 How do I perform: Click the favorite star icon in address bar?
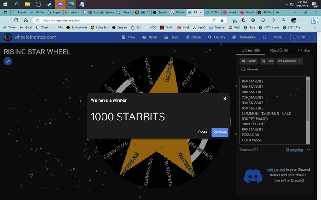pos(222,20)
